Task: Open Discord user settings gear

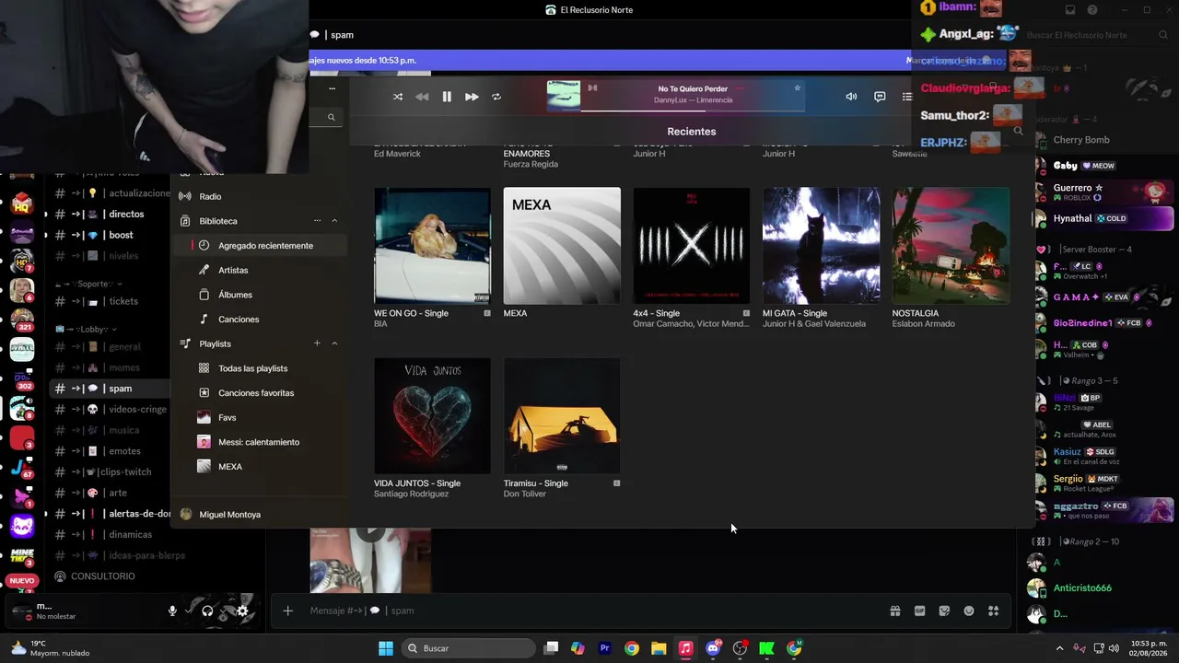Action: (x=242, y=611)
